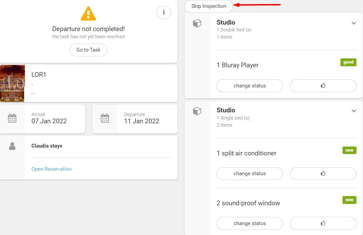Change status of the Bluray Player
This screenshot has height=235, width=363.
[250, 86]
